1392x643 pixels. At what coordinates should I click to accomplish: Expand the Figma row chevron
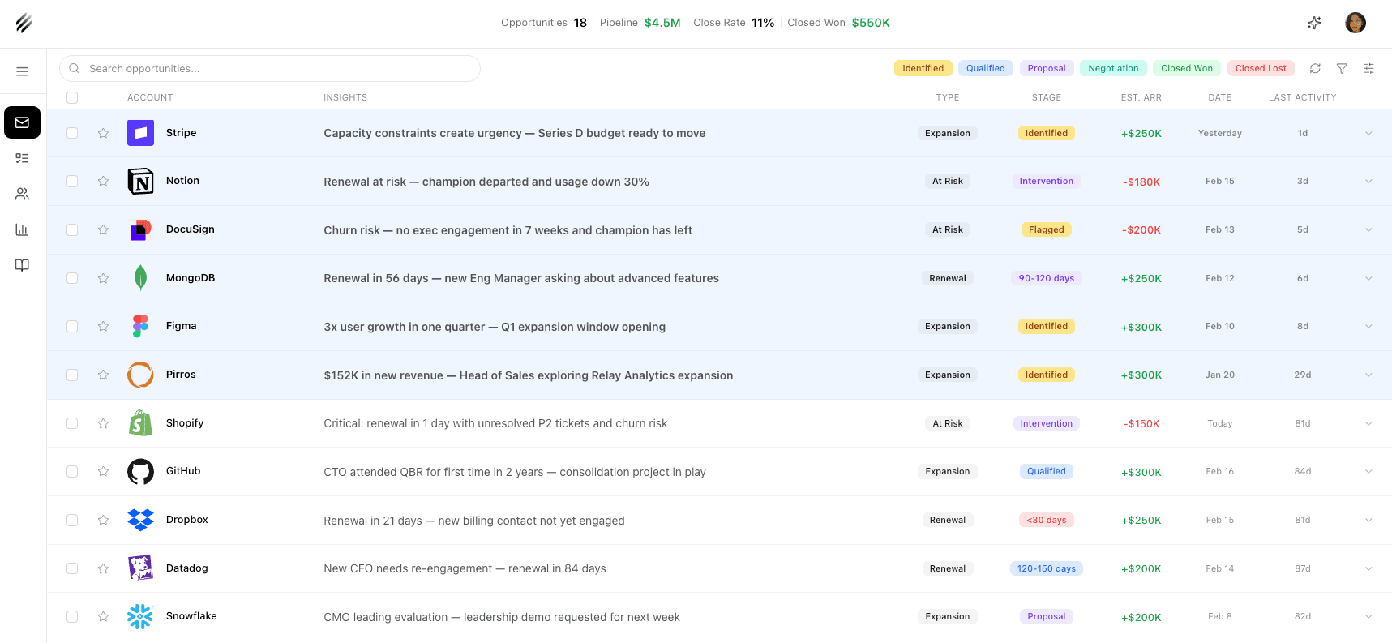[x=1368, y=326]
